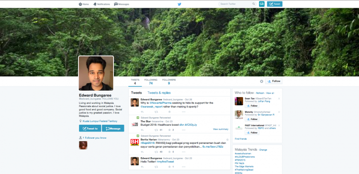Click the known follower's avatar thumbnail
Image resolution: width=359 pixels, height=174 pixels.
point(83,145)
